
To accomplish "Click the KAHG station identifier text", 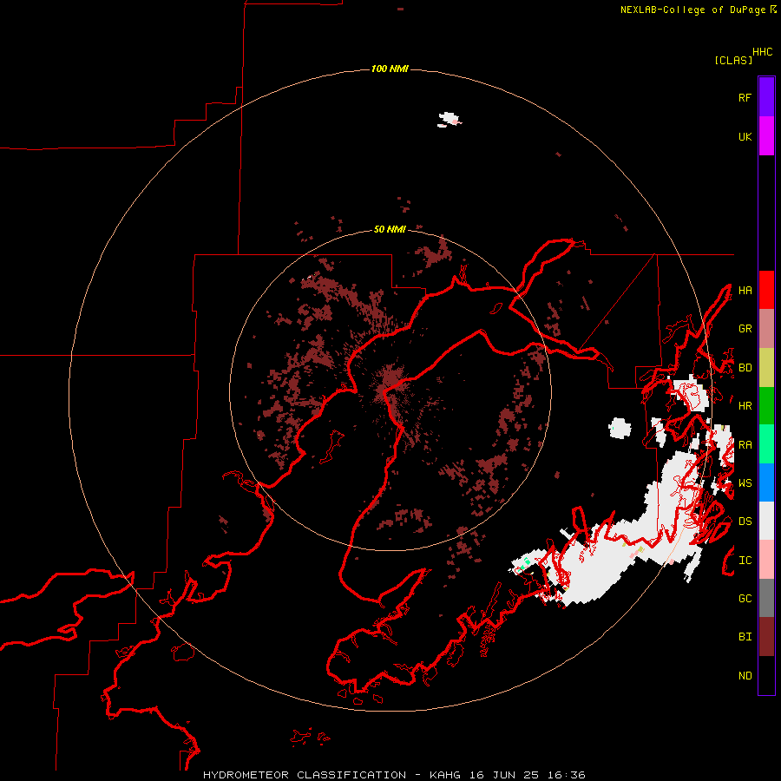I will (445, 775).
